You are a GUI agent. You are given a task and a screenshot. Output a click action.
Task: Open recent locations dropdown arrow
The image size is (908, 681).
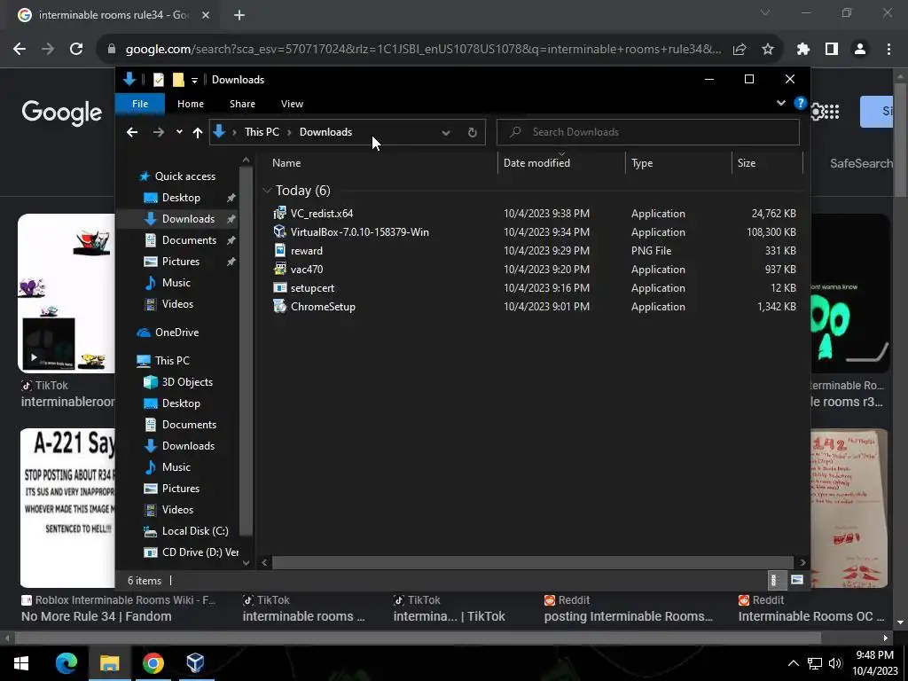pos(179,132)
